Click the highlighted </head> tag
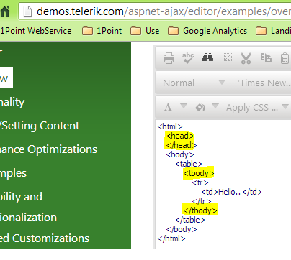Screen dimensions: 291x260 pyautogui.click(x=181, y=145)
